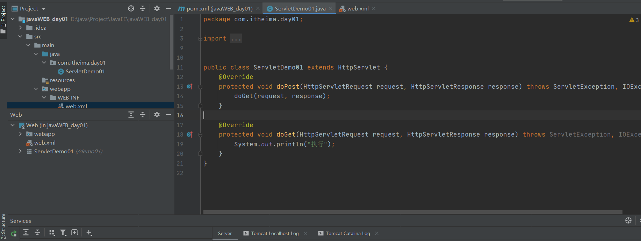Close the ServletDemo01.java editor tab
The width and height of the screenshot is (641, 241).
point(330,8)
